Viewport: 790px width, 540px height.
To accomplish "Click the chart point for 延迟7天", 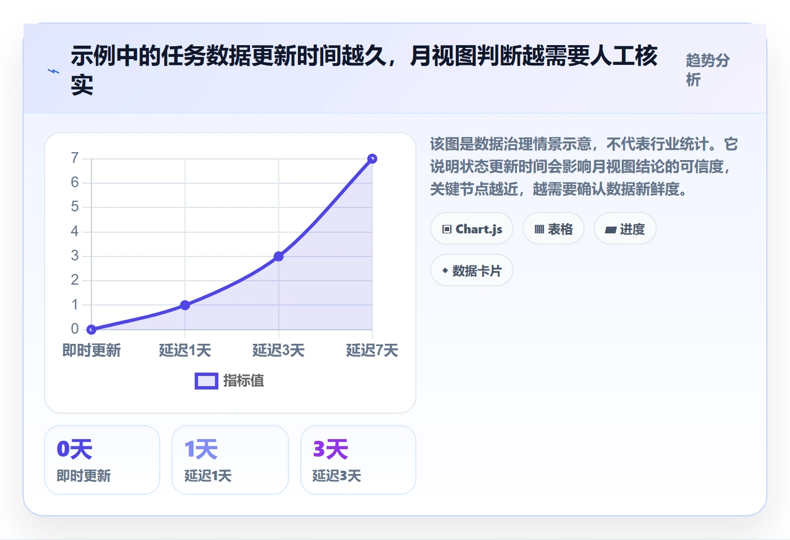I will [x=372, y=159].
